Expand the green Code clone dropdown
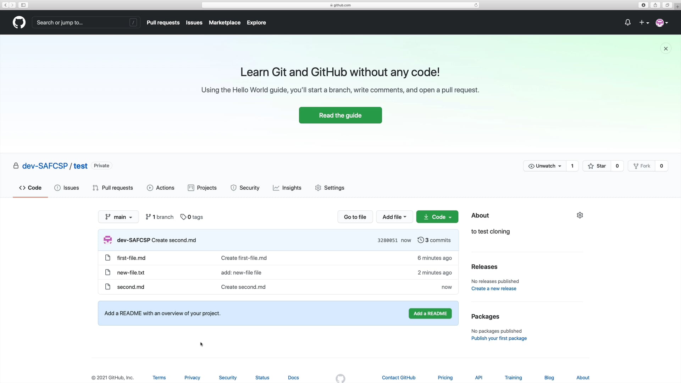This screenshot has height=383, width=681. click(x=437, y=217)
